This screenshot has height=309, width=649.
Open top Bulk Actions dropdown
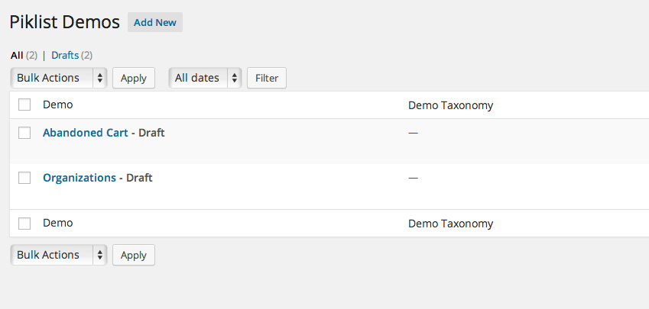[59, 78]
